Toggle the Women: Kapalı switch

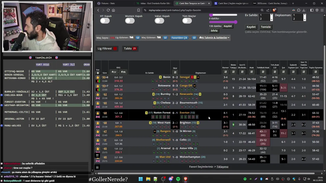130,21
